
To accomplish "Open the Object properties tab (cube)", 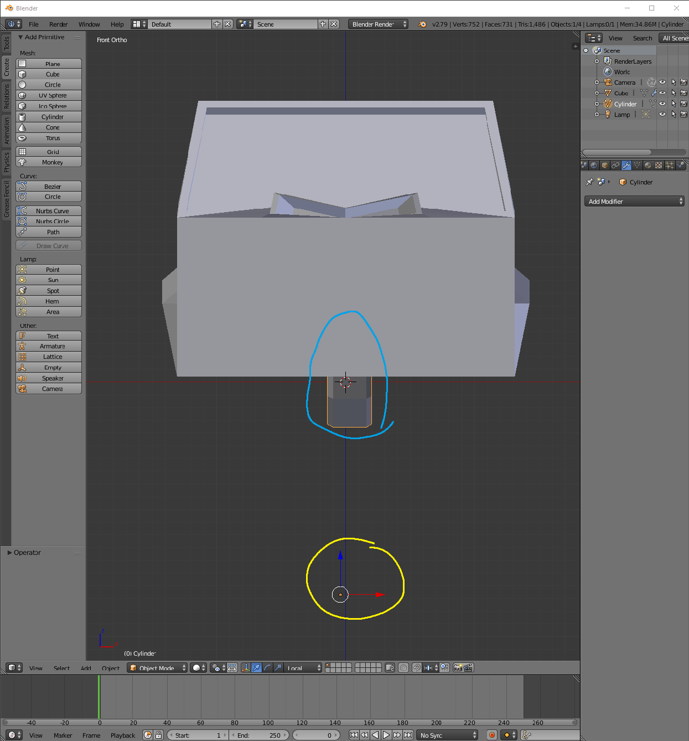I will click(605, 165).
